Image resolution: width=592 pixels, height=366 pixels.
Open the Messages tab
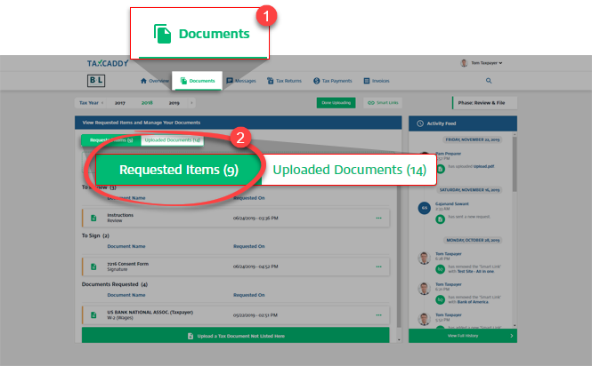(x=241, y=81)
